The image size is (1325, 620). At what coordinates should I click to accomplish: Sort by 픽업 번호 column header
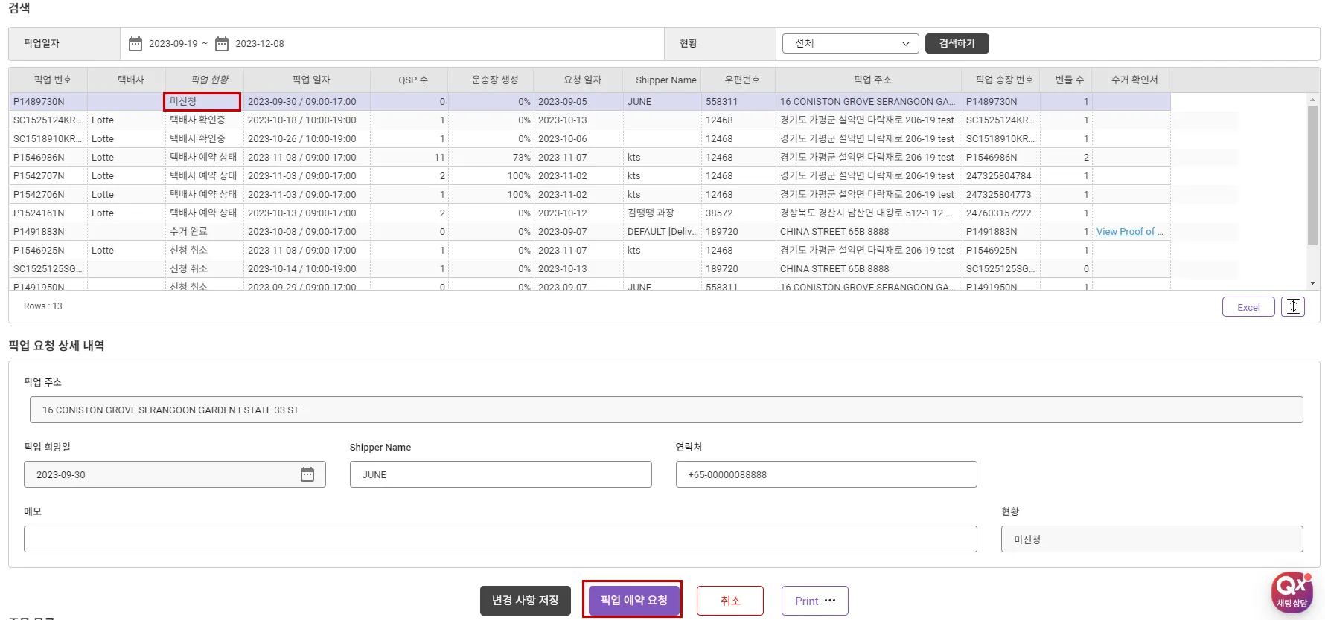coord(48,80)
